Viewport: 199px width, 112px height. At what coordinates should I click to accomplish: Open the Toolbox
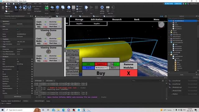[x=52, y=8]
